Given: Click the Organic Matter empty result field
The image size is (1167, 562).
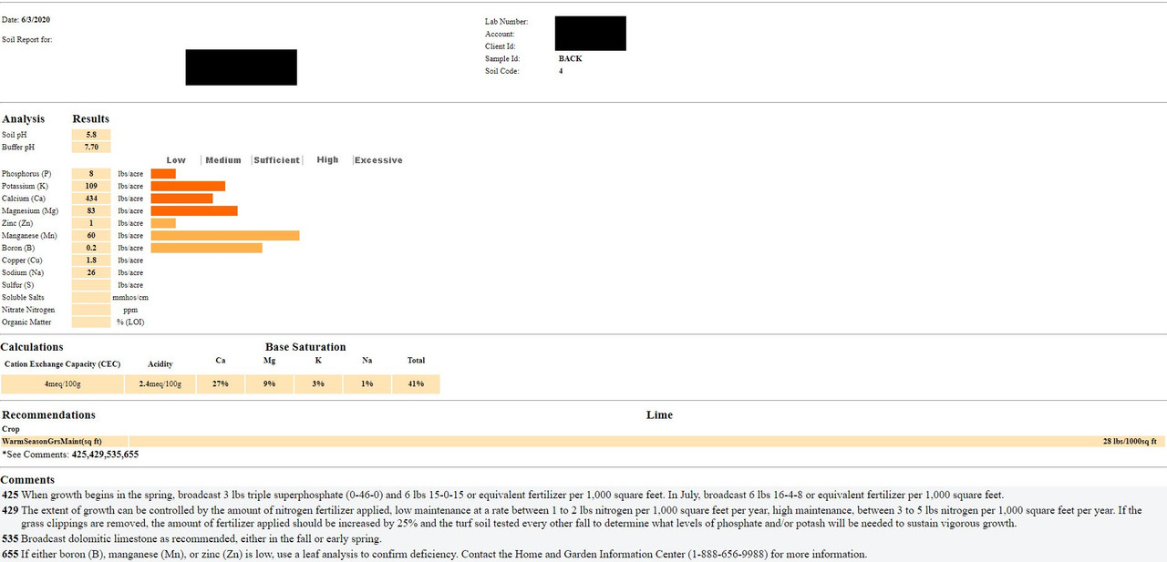Looking at the screenshot, I should (91, 322).
